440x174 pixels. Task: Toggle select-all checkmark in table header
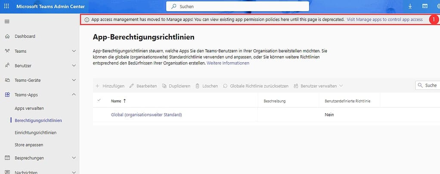pos(99,100)
